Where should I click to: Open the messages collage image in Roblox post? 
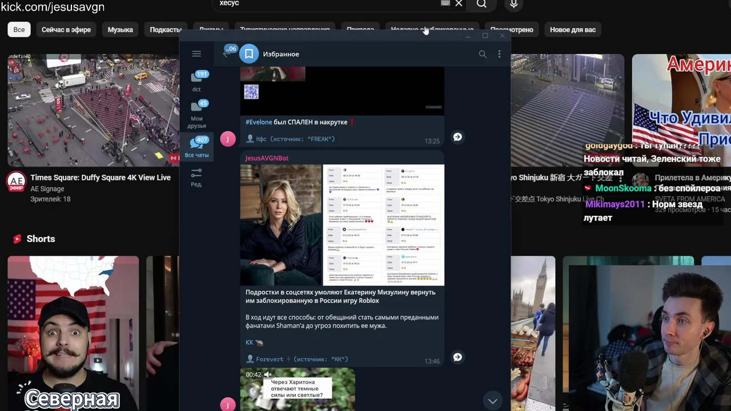pyautogui.click(x=384, y=225)
